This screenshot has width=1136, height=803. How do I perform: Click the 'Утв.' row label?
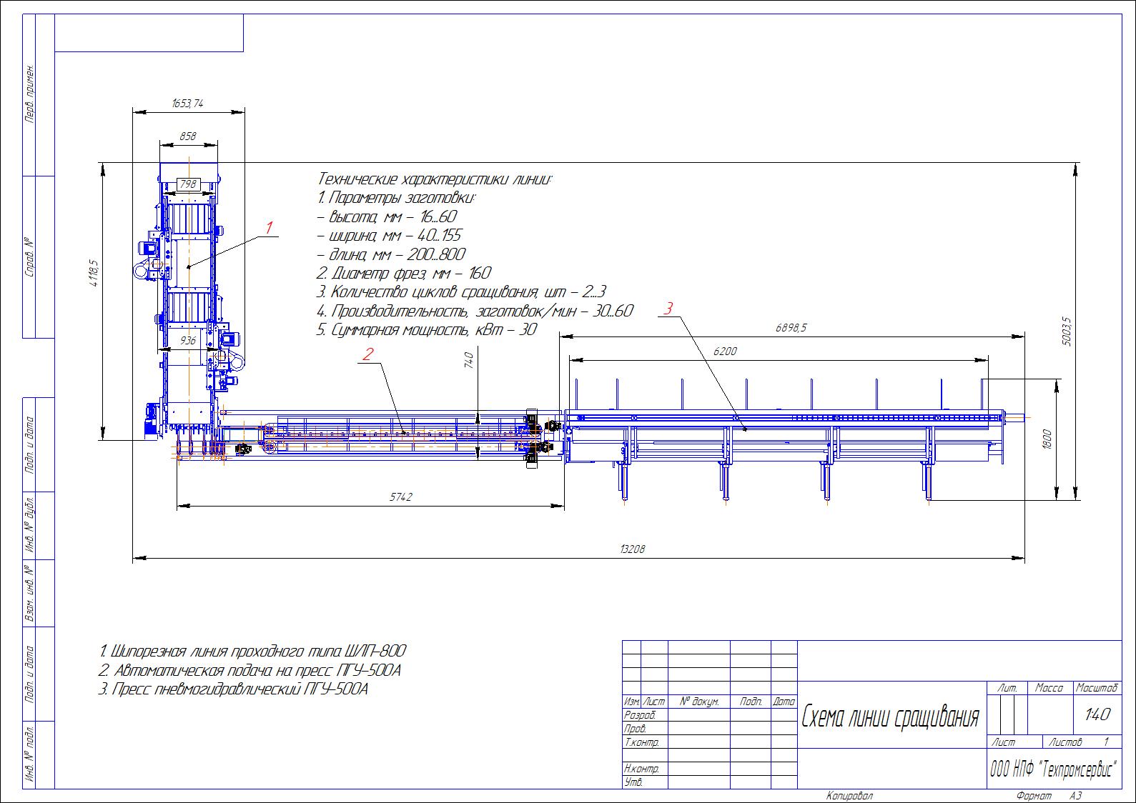[x=634, y=782]
